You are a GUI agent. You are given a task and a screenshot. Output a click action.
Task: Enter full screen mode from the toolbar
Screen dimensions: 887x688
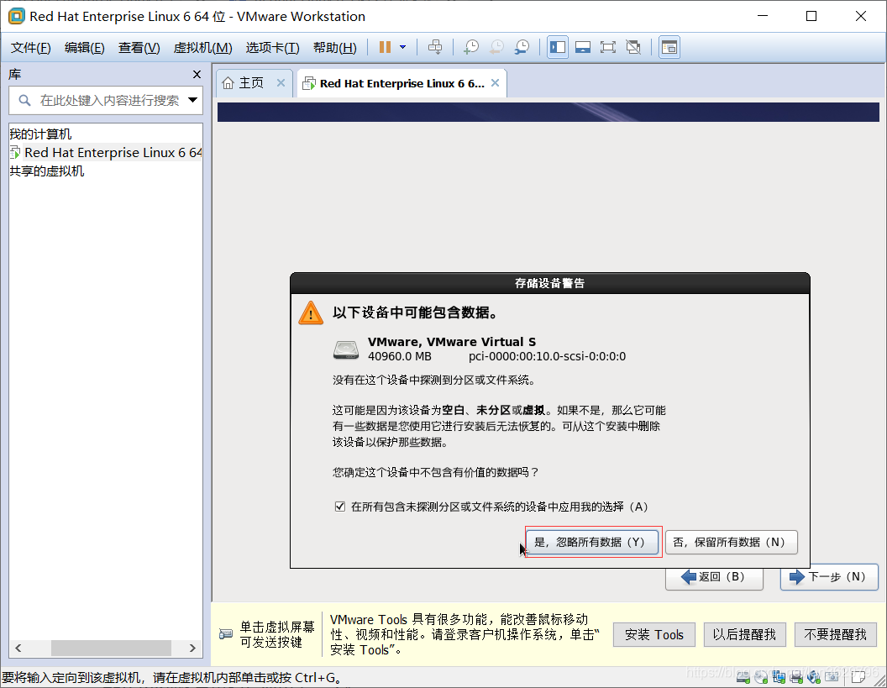coord(607,47)
